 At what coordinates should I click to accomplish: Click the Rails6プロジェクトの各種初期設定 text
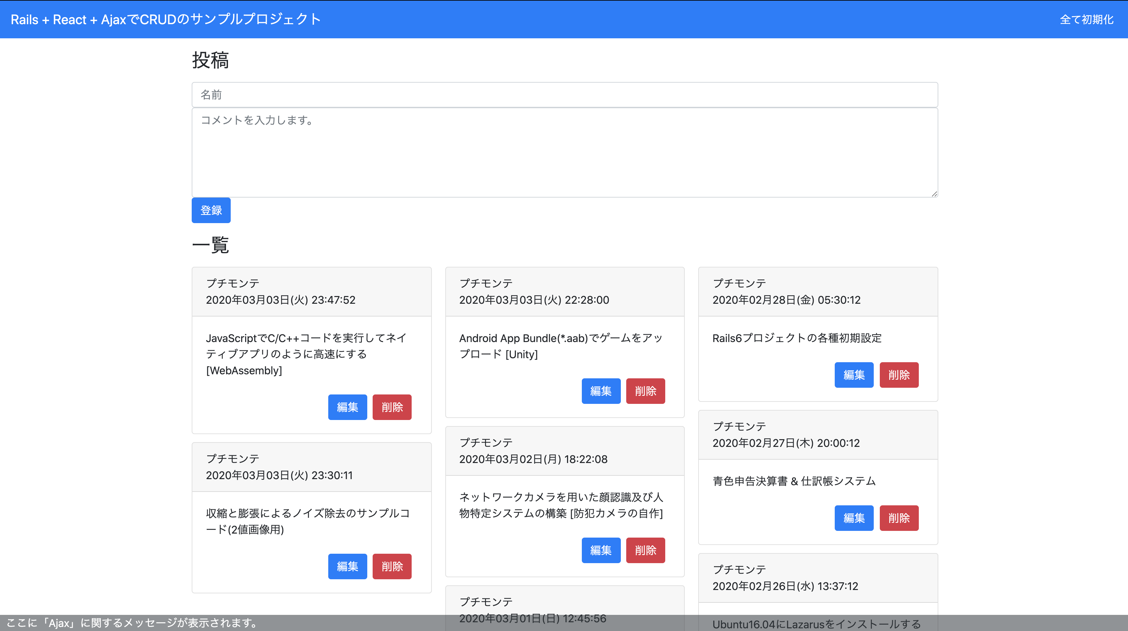[797, 338]
